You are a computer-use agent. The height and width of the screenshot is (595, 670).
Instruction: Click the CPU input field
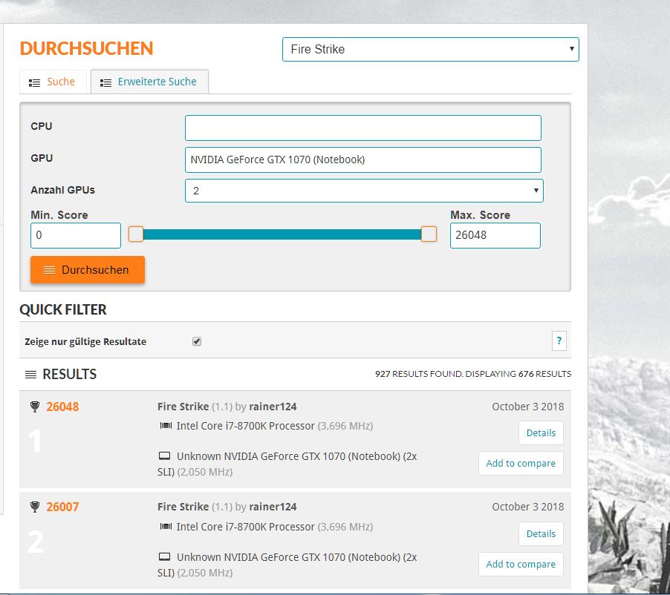click(362, 128)
